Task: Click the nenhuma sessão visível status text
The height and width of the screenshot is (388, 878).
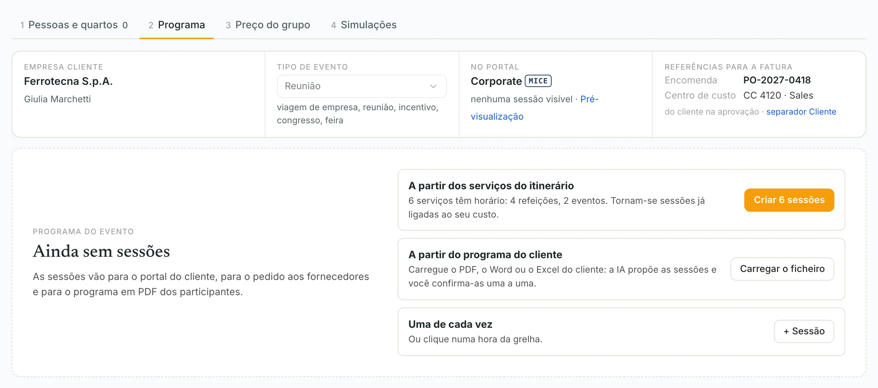Action: pyautogui.click(x=521, y=99)
